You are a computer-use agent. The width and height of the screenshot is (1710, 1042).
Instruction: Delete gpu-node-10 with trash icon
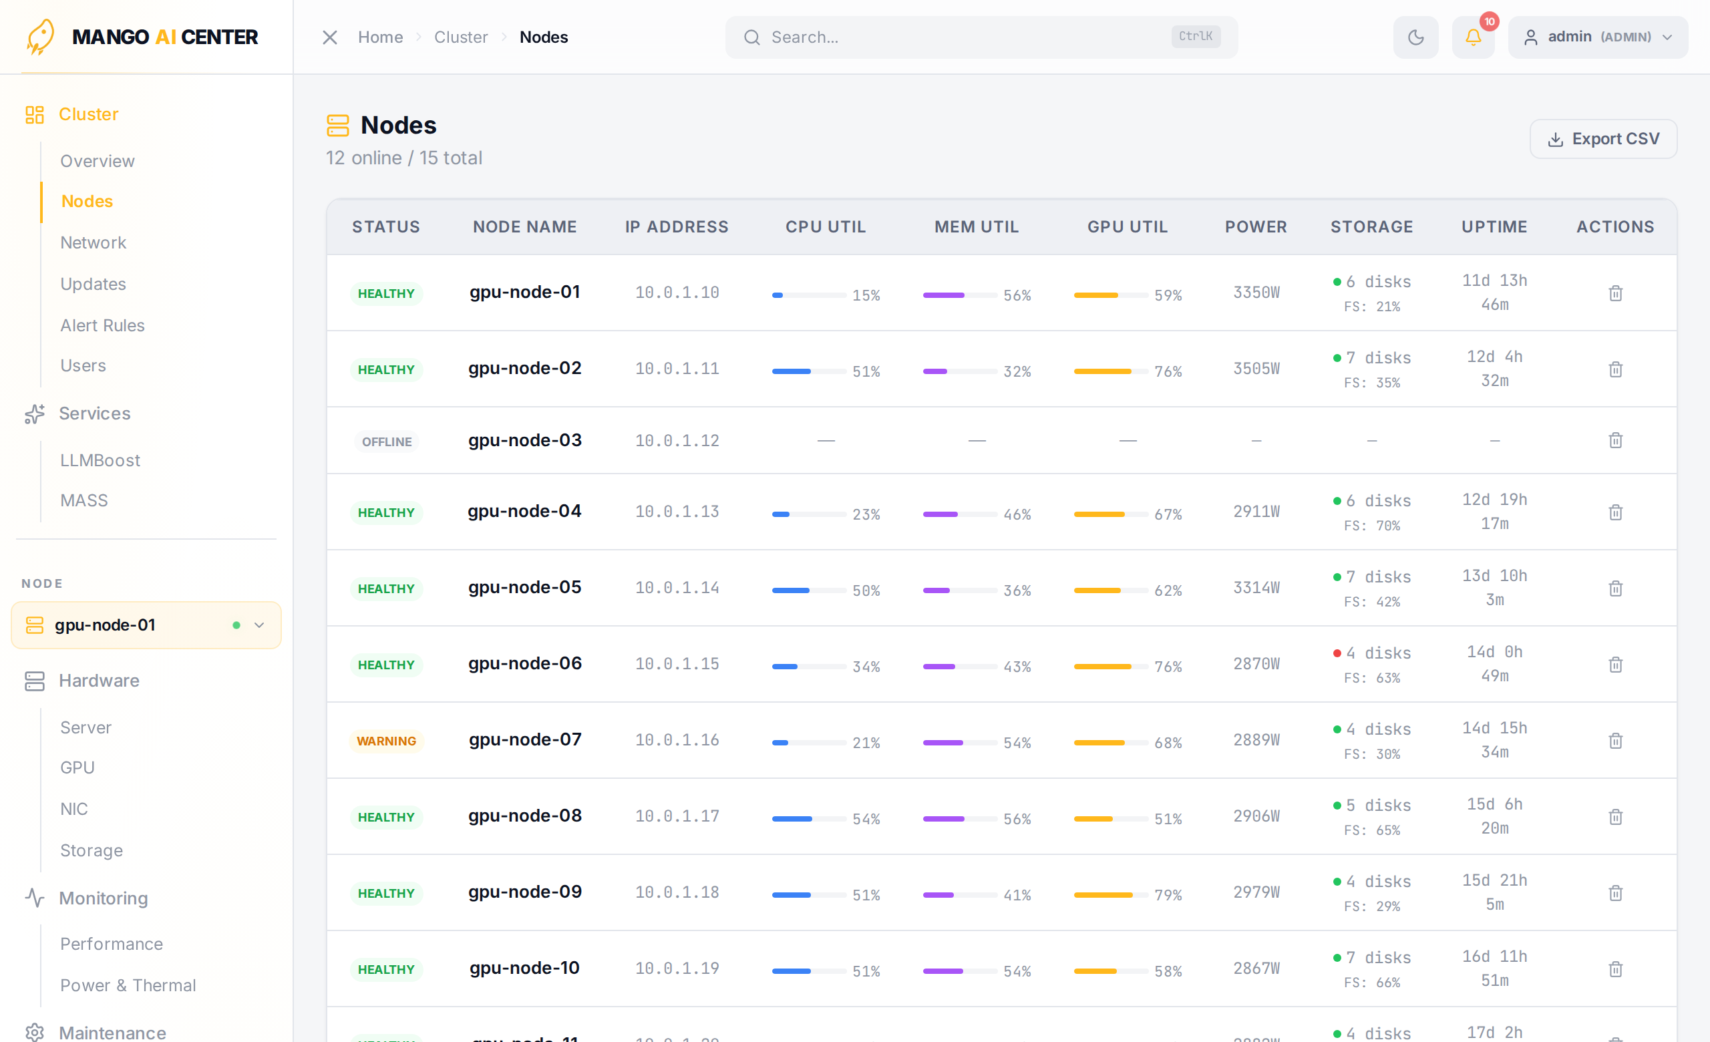pos(1615,969)
